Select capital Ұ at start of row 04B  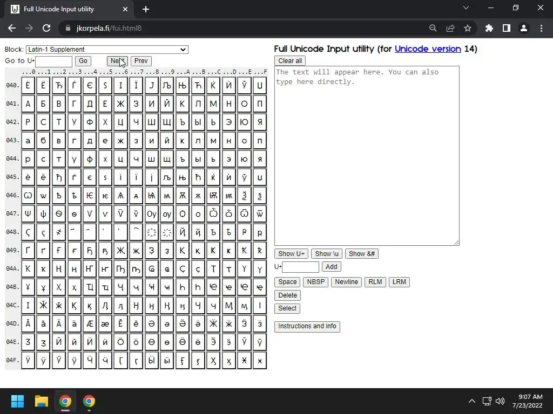click(x=28, y=287)
